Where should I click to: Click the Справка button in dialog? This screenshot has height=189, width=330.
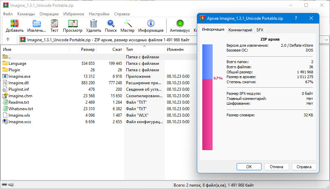tap(304, 166)
